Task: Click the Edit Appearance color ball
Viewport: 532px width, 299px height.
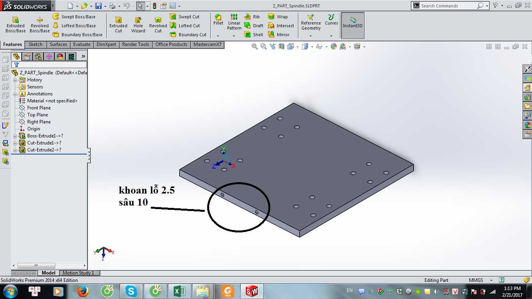Action: pos(334,46)
